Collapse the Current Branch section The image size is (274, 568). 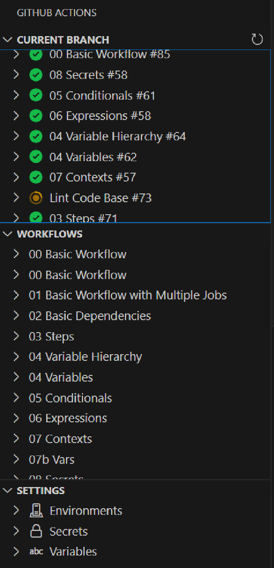7,40
